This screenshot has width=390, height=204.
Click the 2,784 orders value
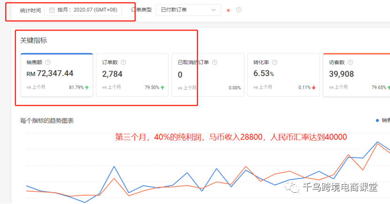(112, 74)
